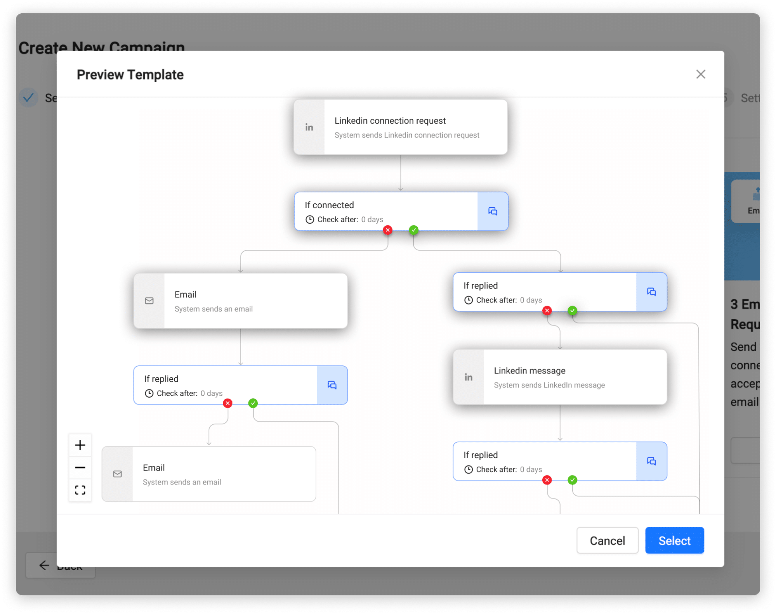Close the Preview Template dialog

point(700,74)
